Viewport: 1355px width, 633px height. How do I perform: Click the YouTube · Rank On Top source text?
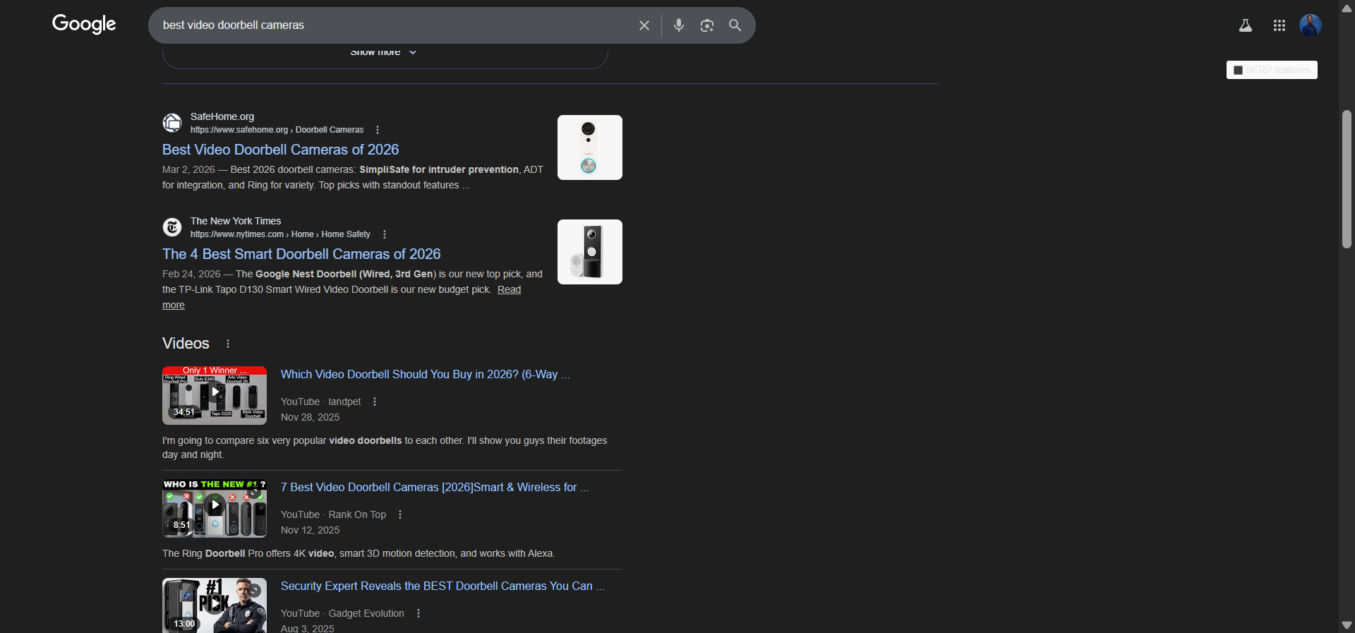(x=333, y=514)
